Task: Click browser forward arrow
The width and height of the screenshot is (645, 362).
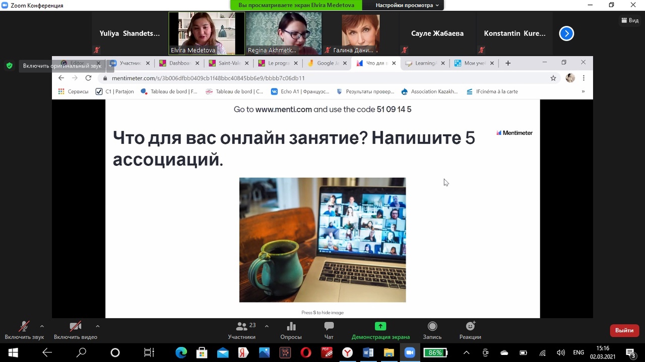Action: pyautogui.click(x=75, y=78)
